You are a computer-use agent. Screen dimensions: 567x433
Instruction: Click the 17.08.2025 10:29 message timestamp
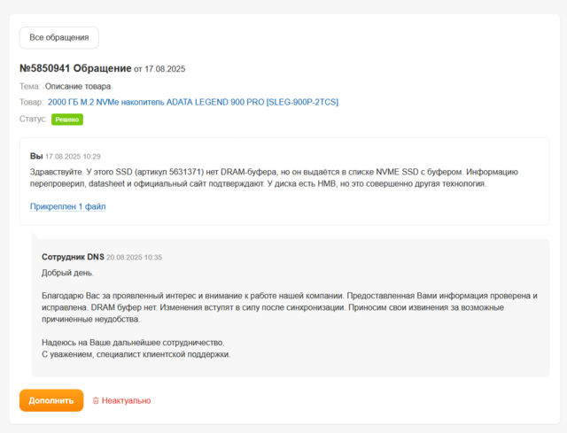pos(73,156)
